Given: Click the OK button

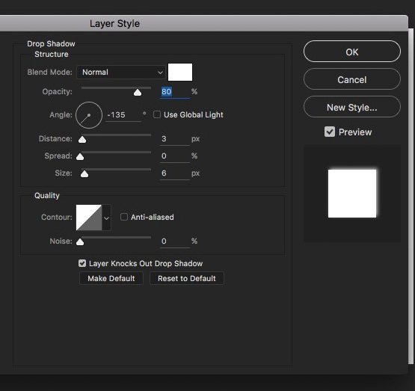Looking at the screenshot, I should click(352, 52).
